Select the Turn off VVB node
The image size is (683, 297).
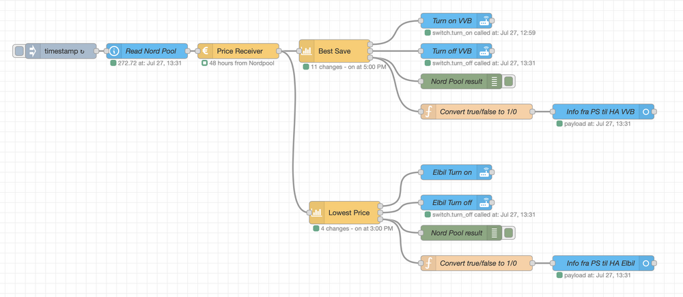coord(451,51)
